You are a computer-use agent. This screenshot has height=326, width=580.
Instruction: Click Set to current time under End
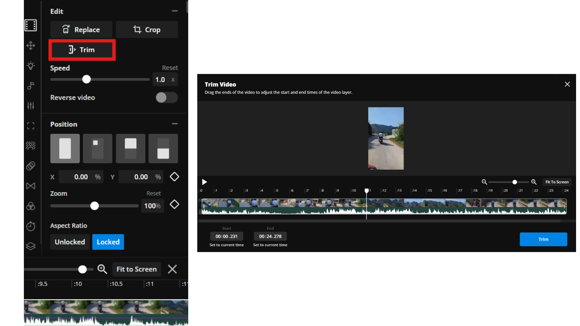(270, 245)
